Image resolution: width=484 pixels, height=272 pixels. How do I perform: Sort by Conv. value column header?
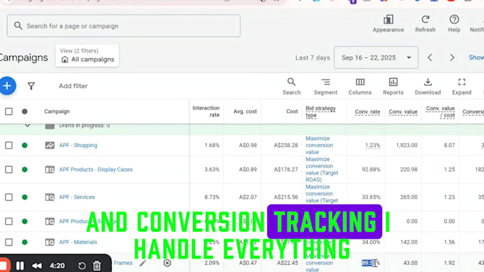tap(403, 111)
